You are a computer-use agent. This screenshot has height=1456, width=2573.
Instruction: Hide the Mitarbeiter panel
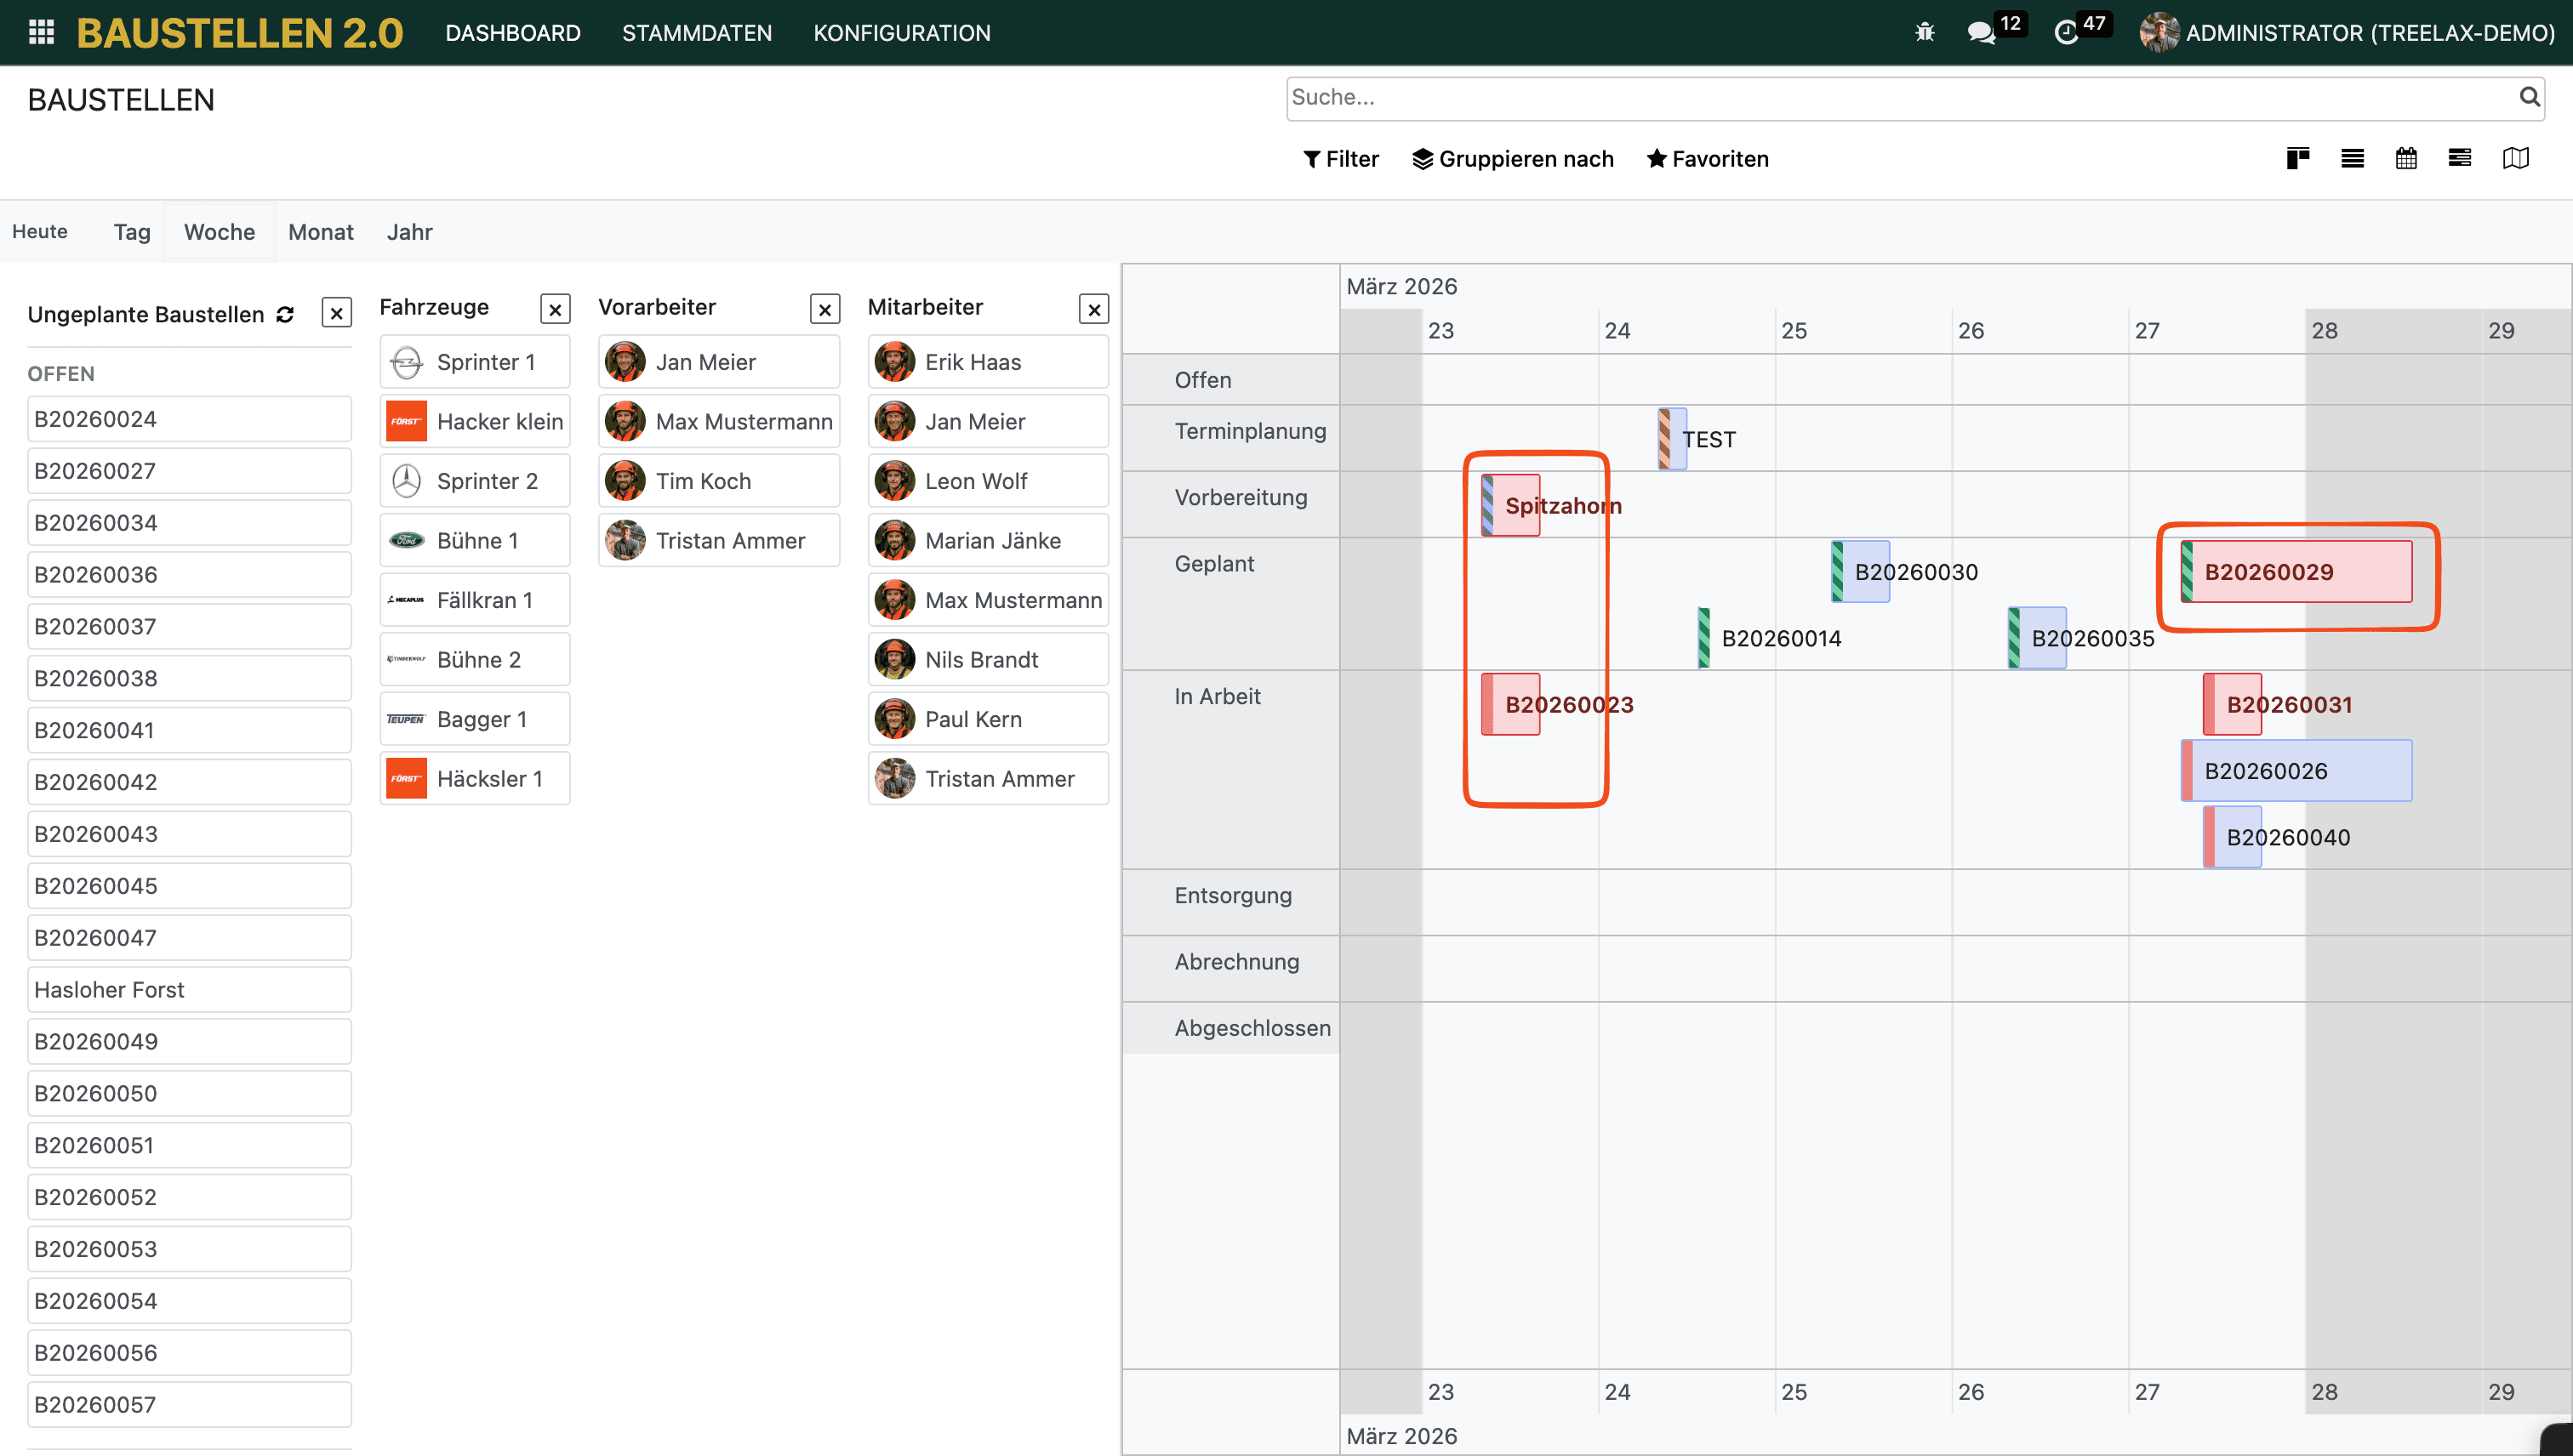tap(1093, 309)
